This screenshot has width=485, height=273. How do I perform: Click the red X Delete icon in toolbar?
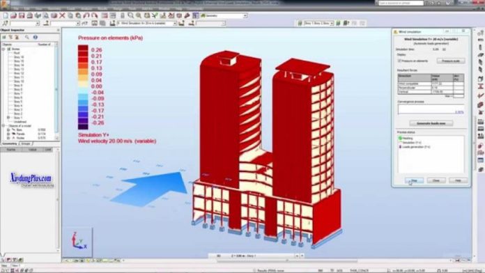pos(62,15)
